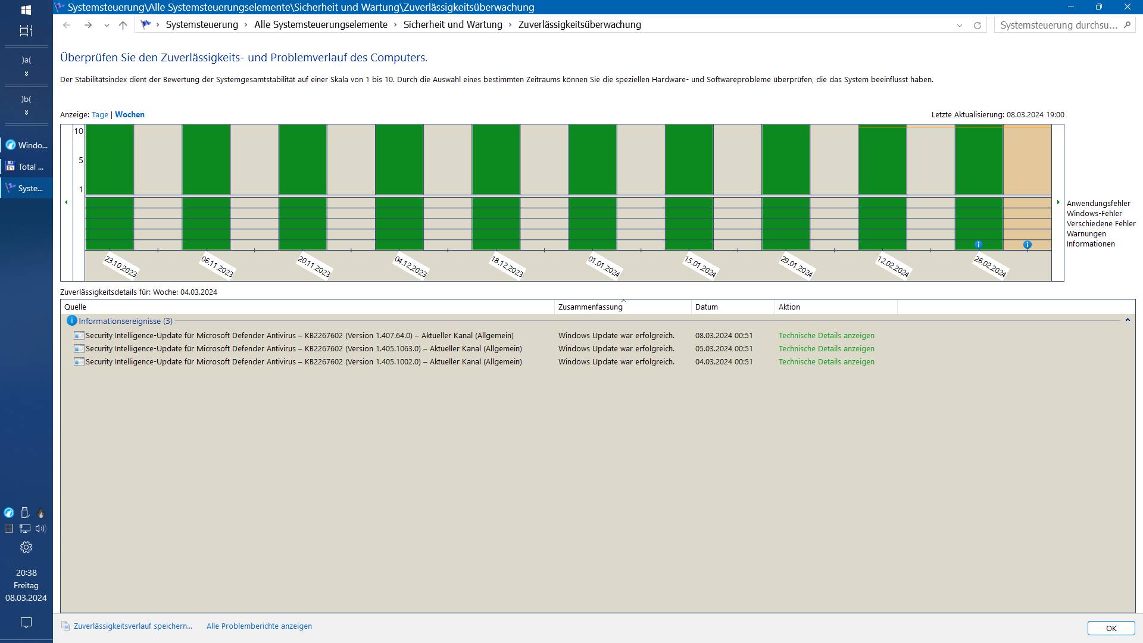Image resolution: width=1143 pixels, height=643 pixels.
Task: Go up one folder level
Action: coord(123,25)
